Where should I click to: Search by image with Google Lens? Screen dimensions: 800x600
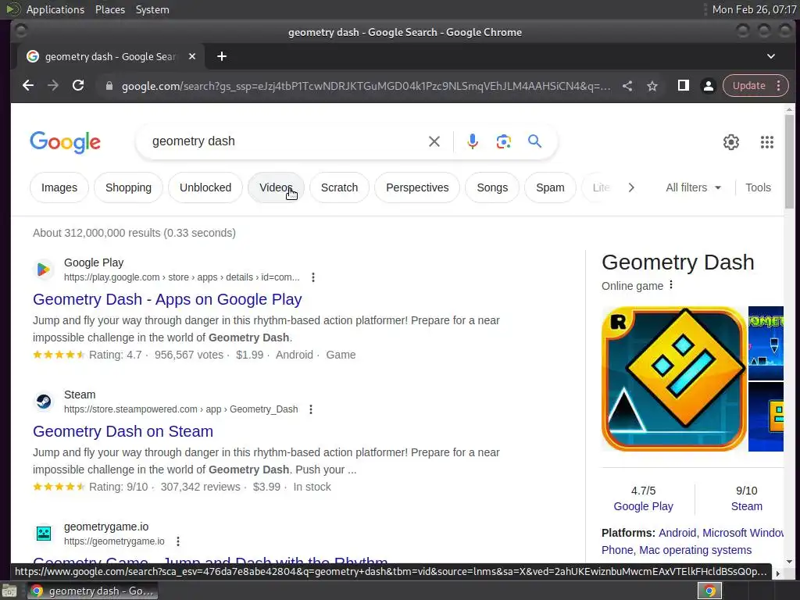[504, 141]
